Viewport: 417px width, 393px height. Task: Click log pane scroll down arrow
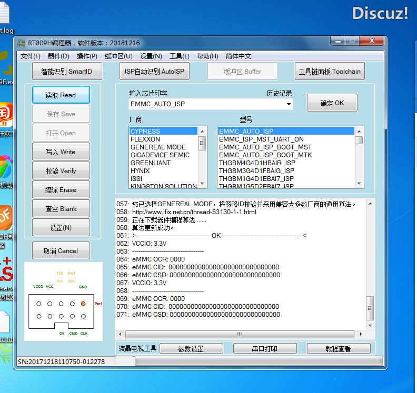pyautogui.click(x=370, y=325)
